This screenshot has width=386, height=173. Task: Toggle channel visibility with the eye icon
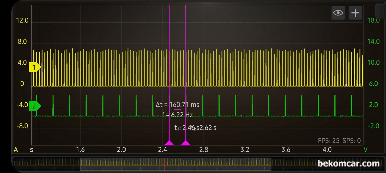pyautogui.click(x=338, y=13)
